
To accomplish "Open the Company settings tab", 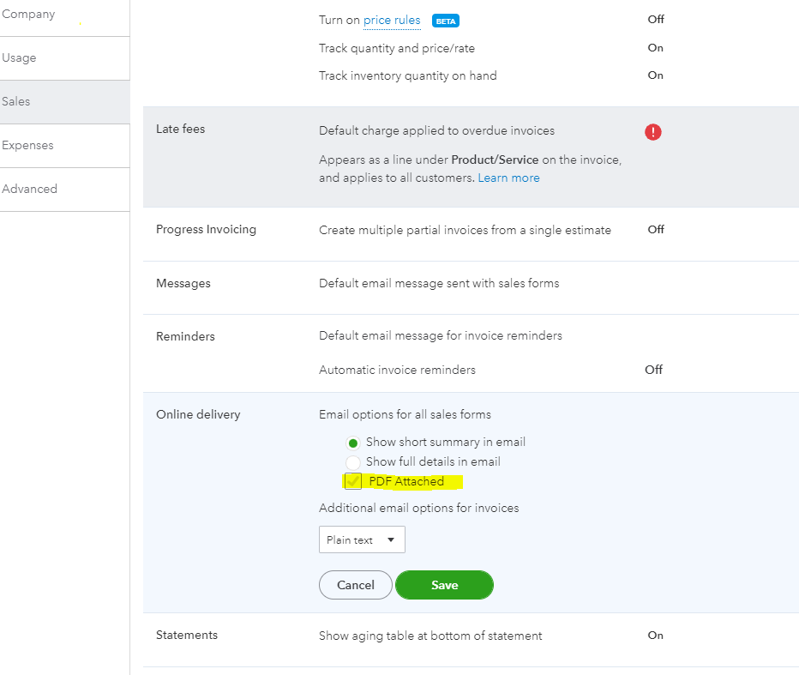I will 28,15.
